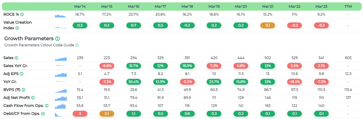Click the ROCE % sparkline chart

click(x=60, y=15)
